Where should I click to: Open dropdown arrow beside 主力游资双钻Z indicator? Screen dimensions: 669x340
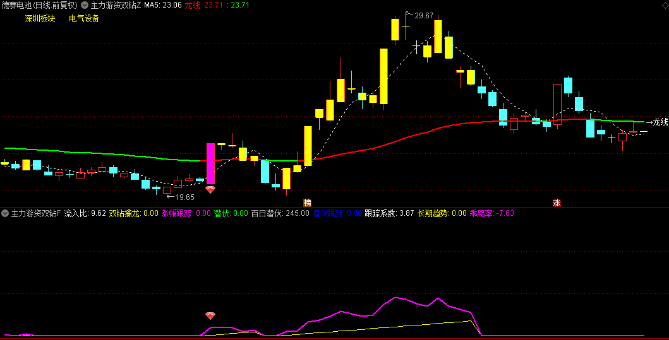click(85, 5)
